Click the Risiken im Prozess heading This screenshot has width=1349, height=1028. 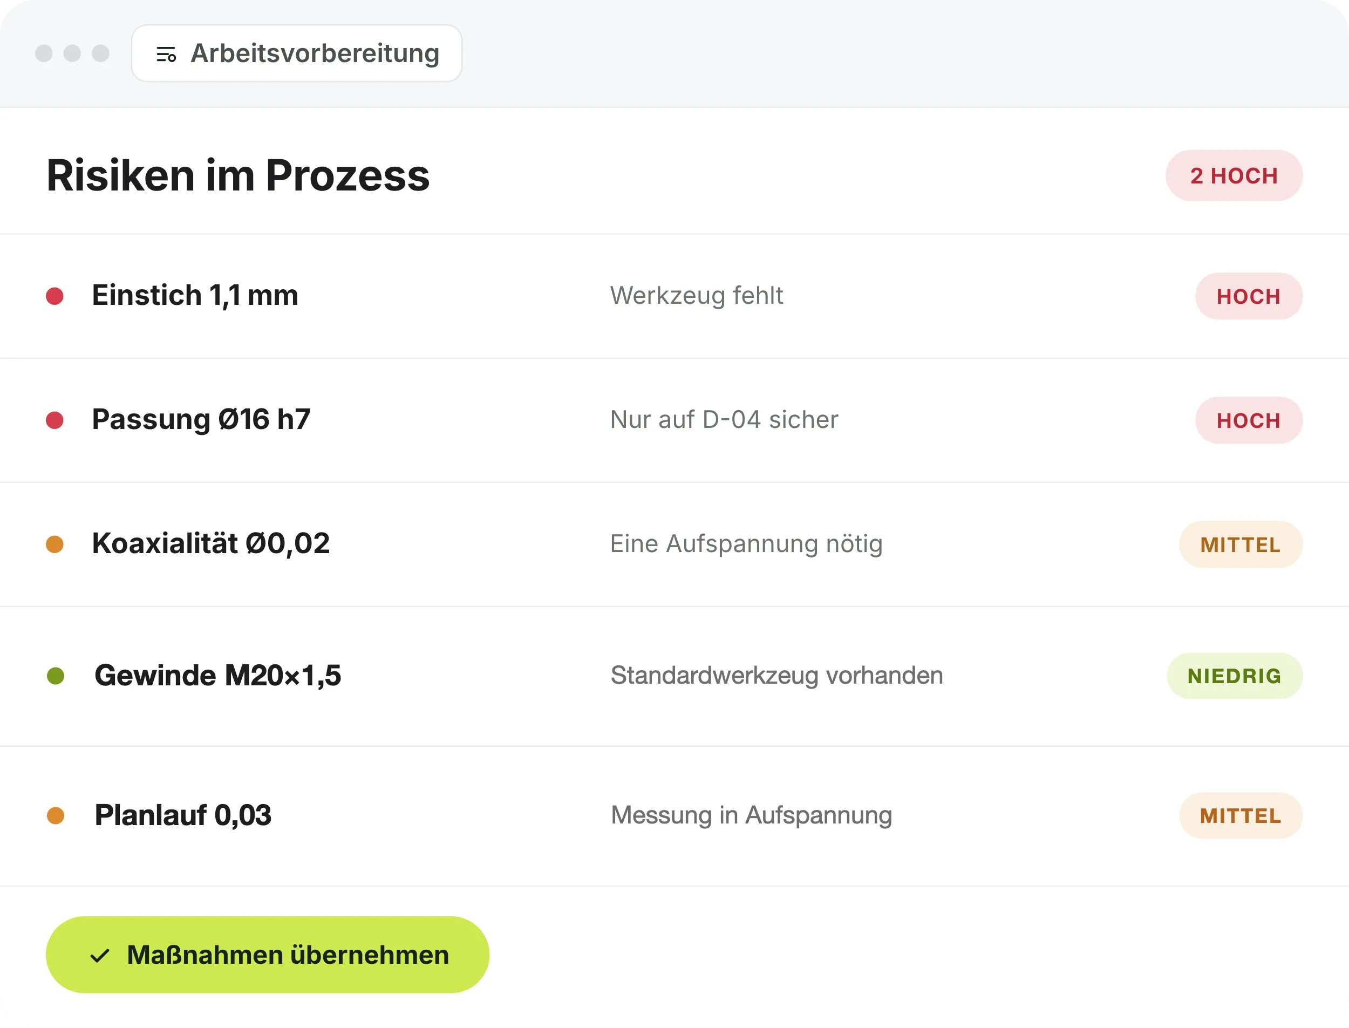tap(238, 175)
